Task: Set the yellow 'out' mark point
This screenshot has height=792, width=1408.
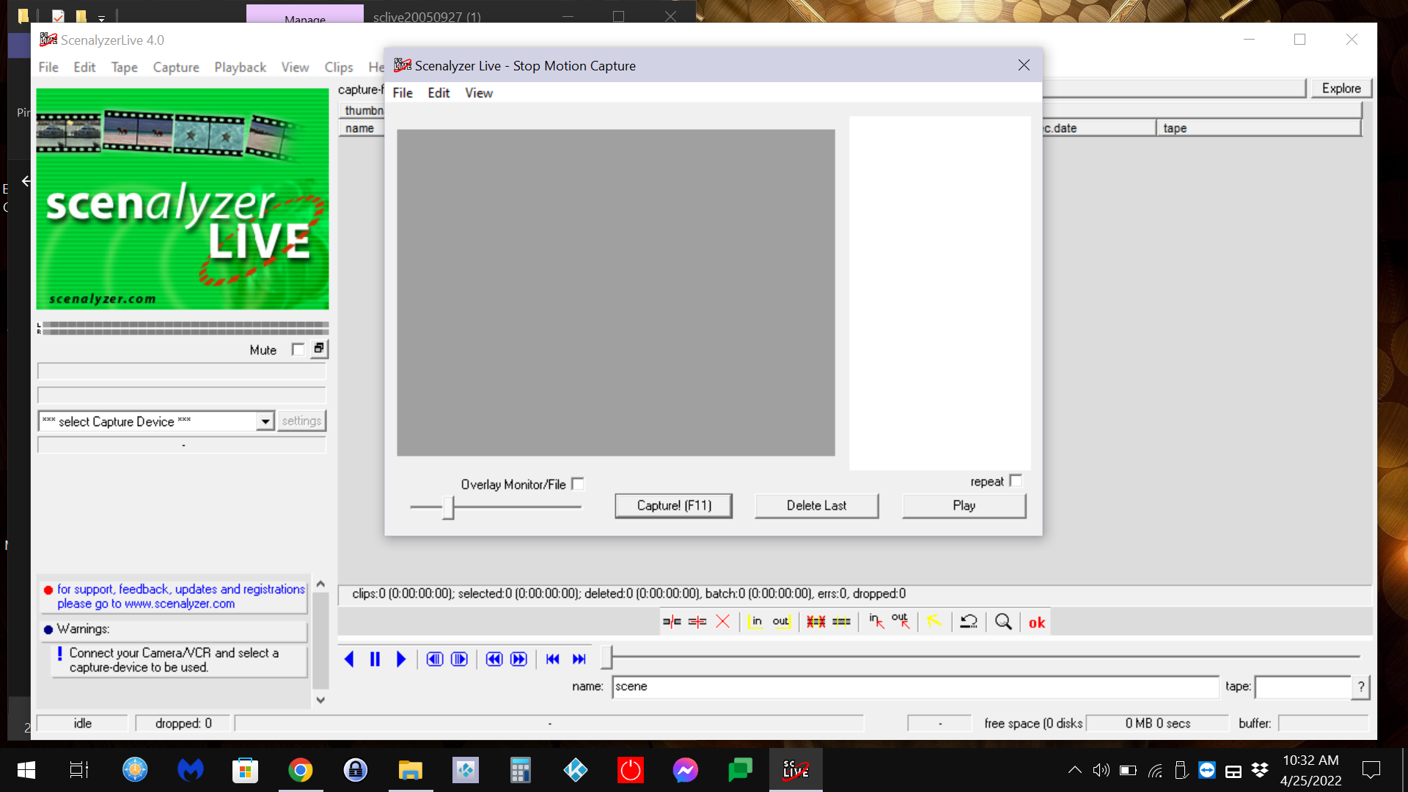Action: click(x=781, y=622)
